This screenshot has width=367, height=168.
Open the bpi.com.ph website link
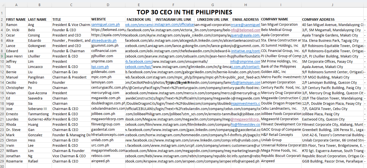[100, 67]
